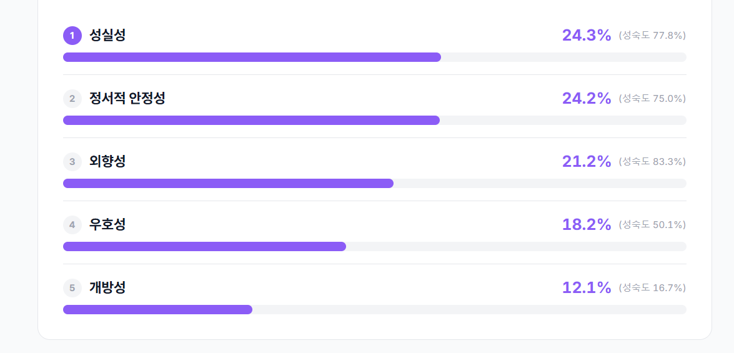The image size is (734, 353).
Task: Click the 성숙도 50.1% text
Action: [x=652, y=225]
